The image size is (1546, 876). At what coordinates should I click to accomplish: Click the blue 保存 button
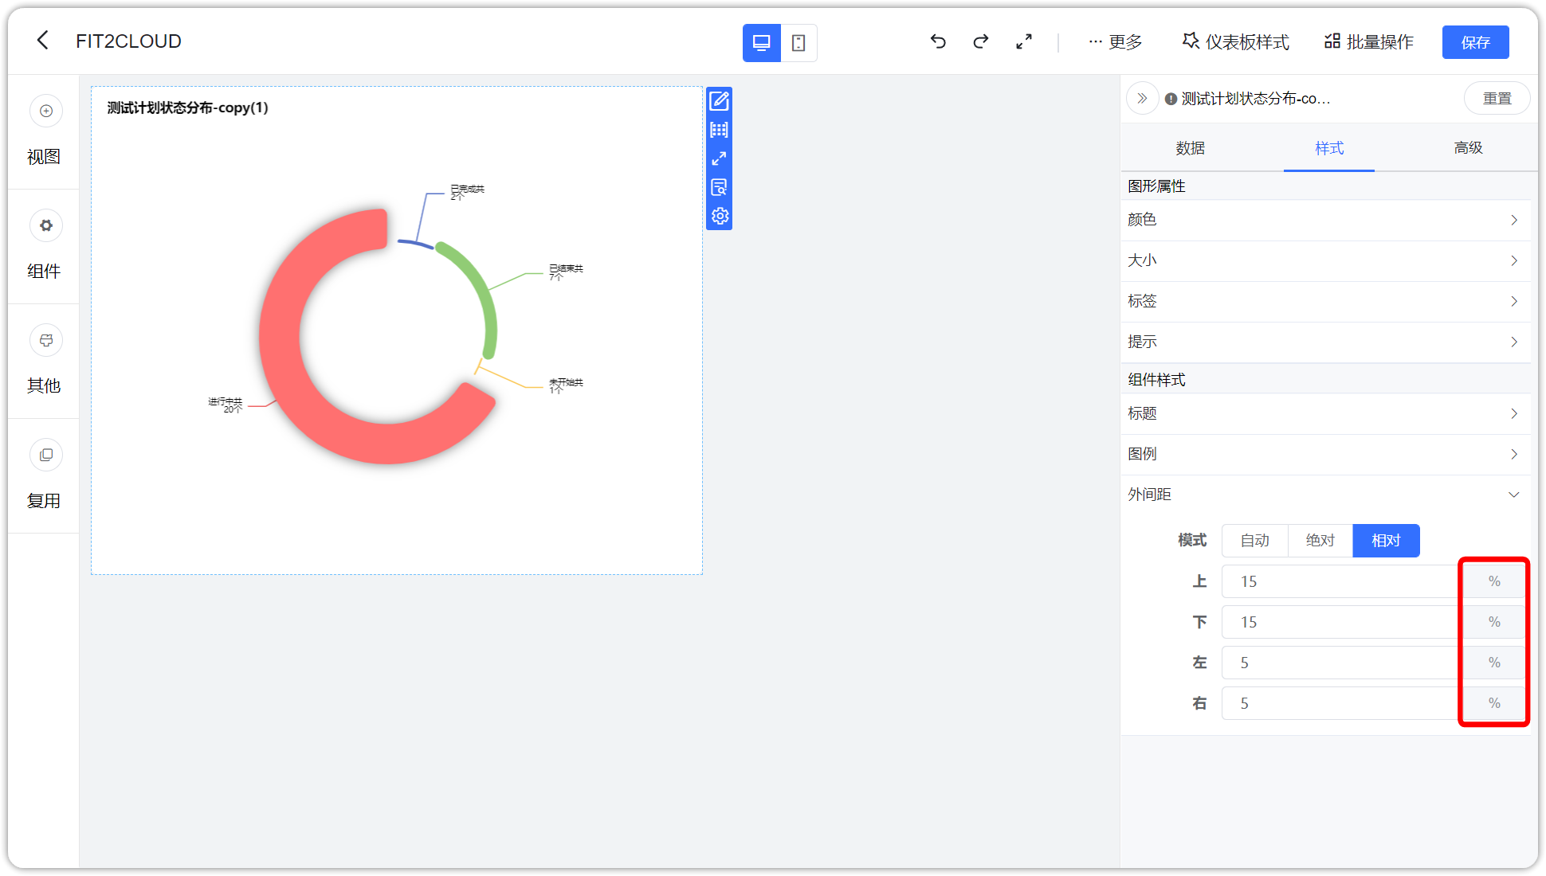[x=1475, y=42]
